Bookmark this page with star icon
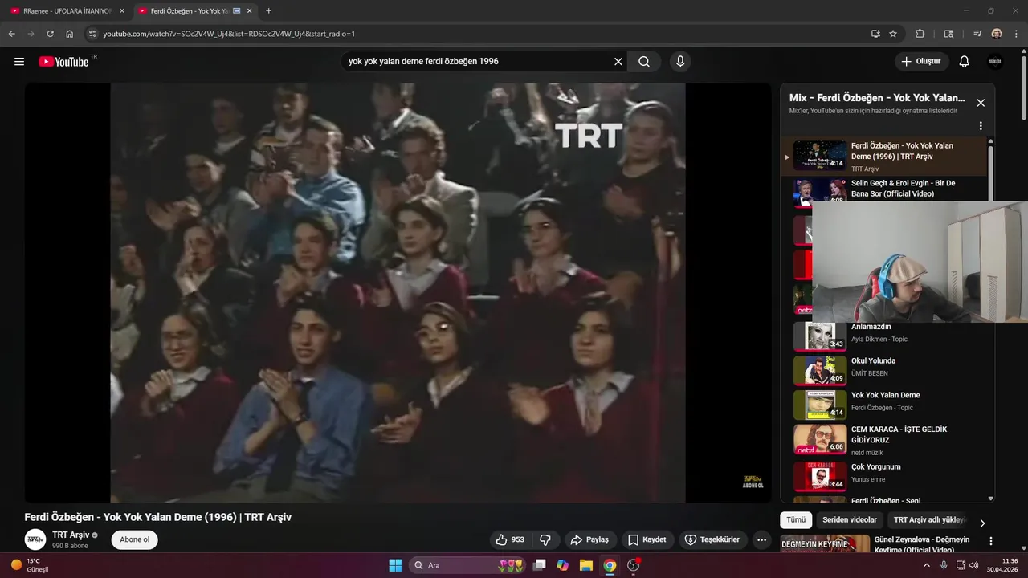Screen dimensions: 1028x578 coord(893,34)
